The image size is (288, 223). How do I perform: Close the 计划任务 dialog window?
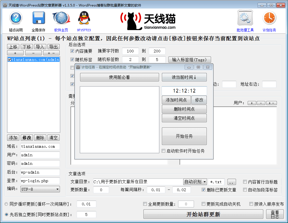208,67
